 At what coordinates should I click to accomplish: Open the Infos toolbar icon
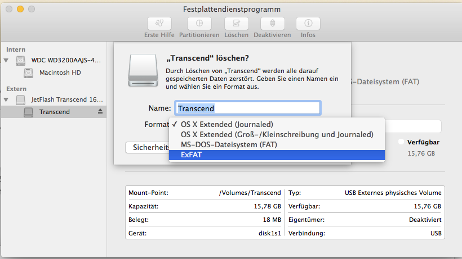pyautogui.click(x=308, y=24)
